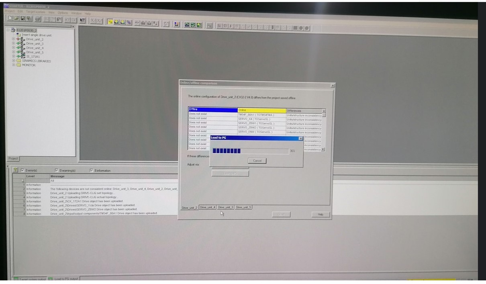The height and width of the screenshot is (284, 486).
Task: Expand the Drive_unit_3 tree node
Action: point(13,43)
